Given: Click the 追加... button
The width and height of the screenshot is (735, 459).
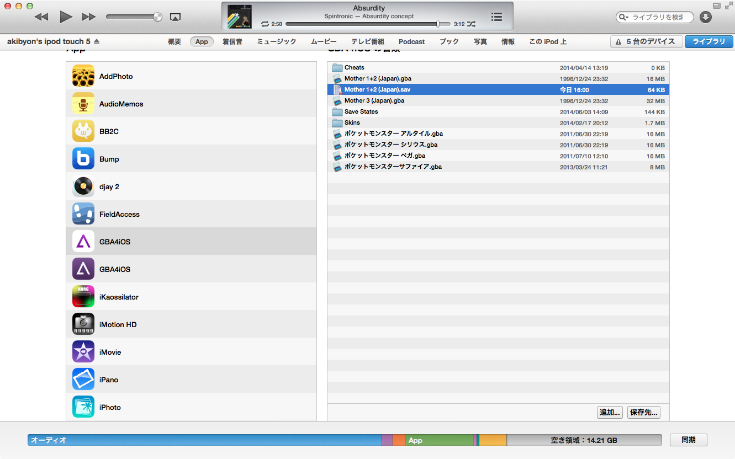Looking at the screenshot, I should point(610,412).
